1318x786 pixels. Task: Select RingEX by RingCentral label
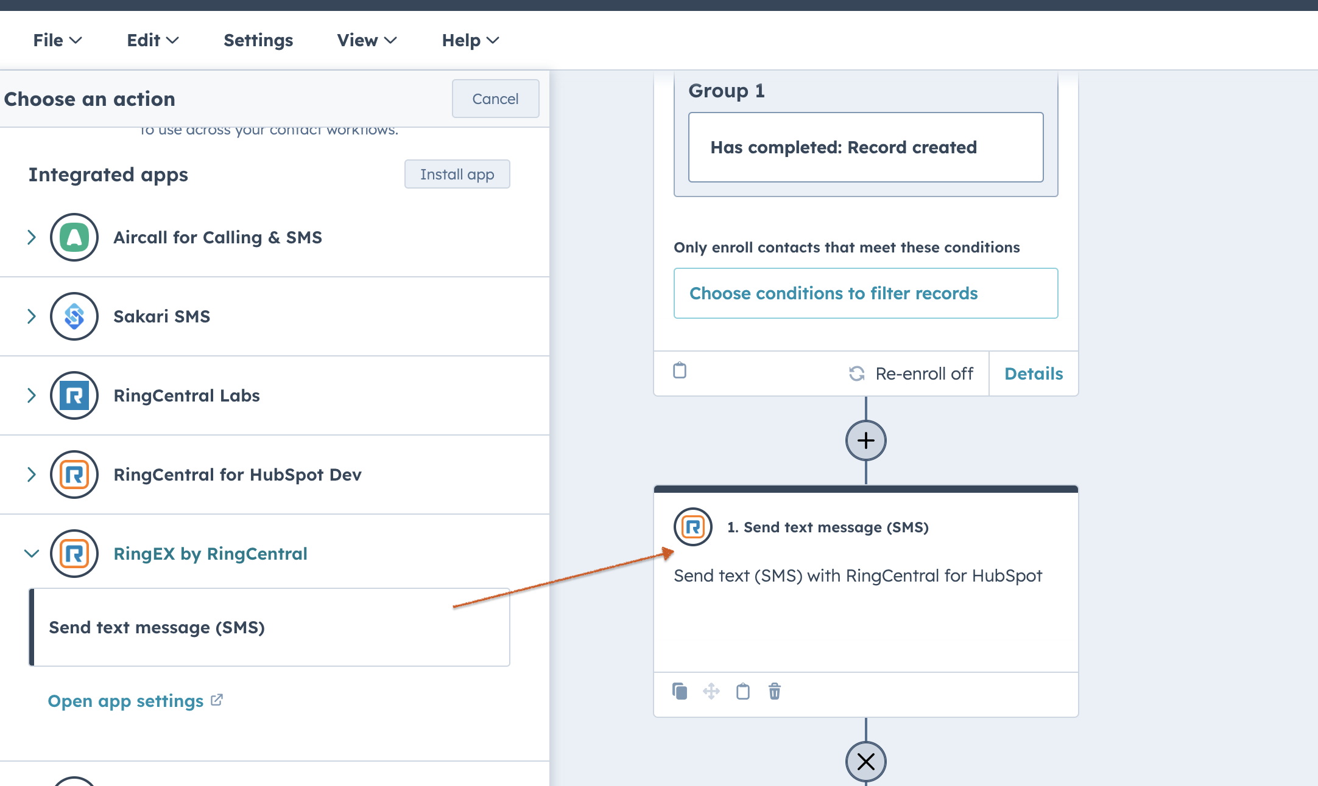tap(210, 554)
